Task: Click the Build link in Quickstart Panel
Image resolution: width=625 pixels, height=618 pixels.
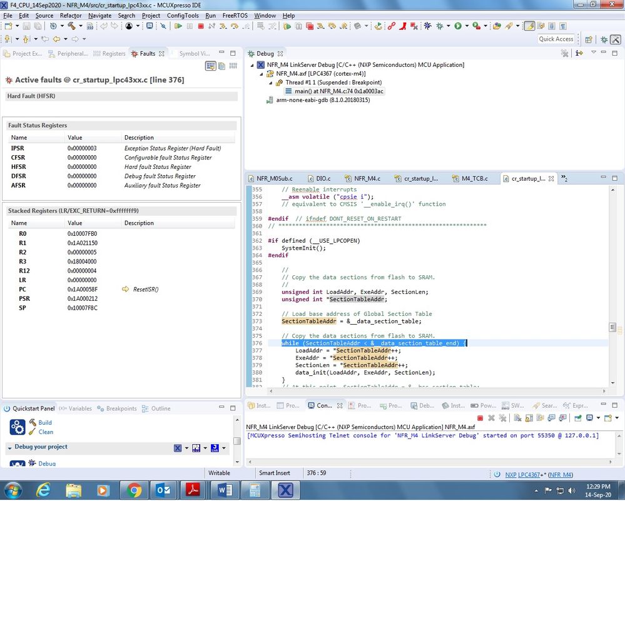Action: tap(45, 422)
